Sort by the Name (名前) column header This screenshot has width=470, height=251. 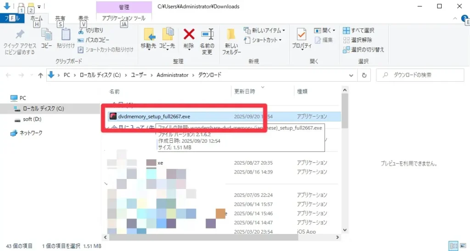coord(114,91)
